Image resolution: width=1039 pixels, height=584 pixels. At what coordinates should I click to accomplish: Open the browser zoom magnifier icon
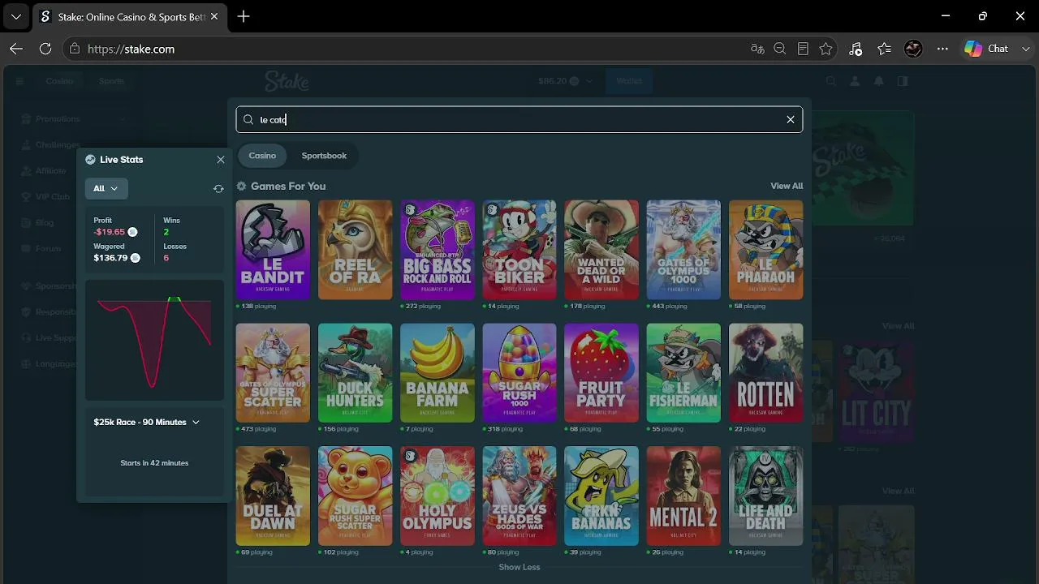click(780, 49)
